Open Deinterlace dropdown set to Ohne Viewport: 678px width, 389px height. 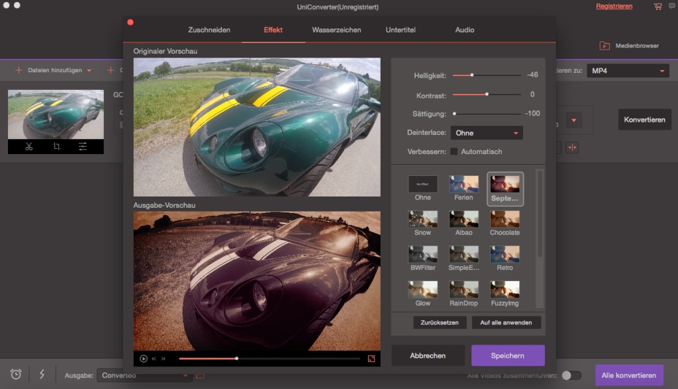pos(487,133)
